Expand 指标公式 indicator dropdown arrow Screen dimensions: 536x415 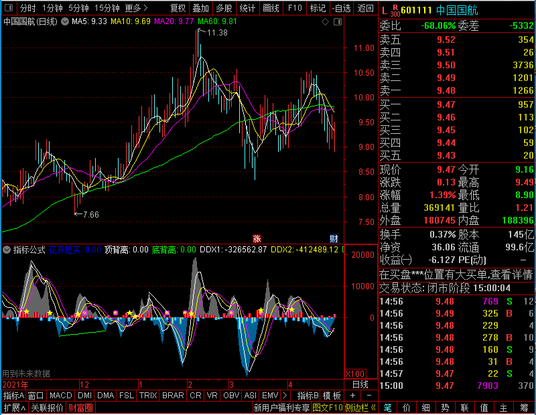tap(7, 250)
